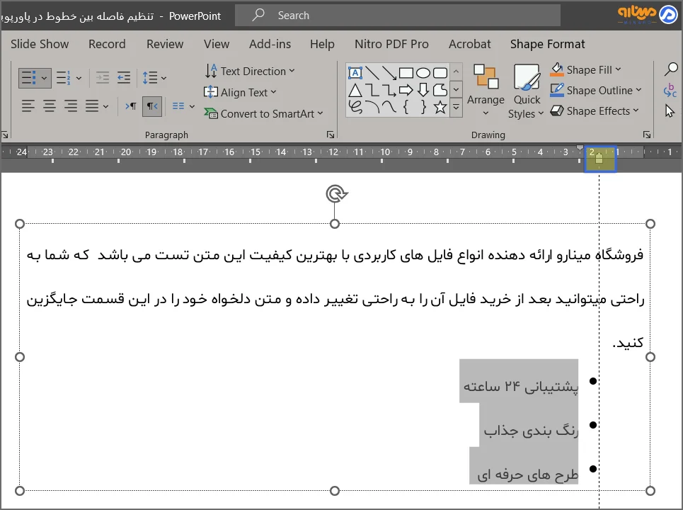
Task: Open the Help tab
Action: coord(322,44)
